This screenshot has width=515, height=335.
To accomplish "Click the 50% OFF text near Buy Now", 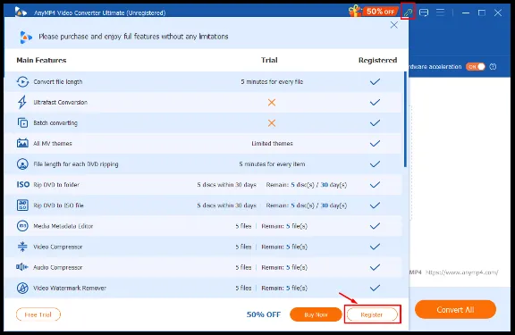I will point(264,314).
